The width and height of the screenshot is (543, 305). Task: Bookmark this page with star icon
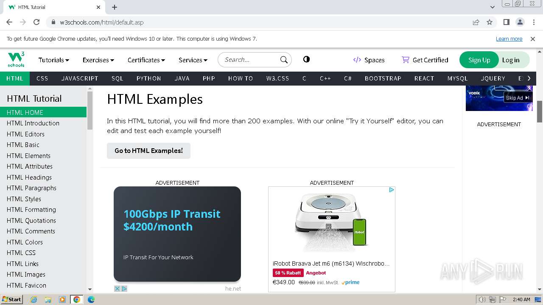(490, 22)
